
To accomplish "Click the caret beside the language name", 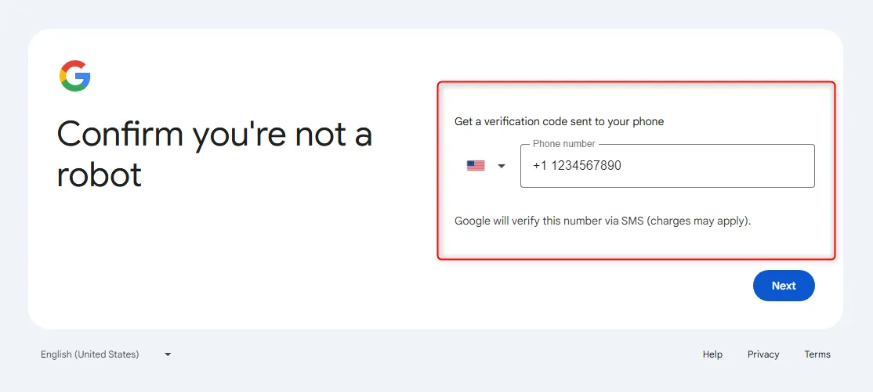I will coord(168,354).
